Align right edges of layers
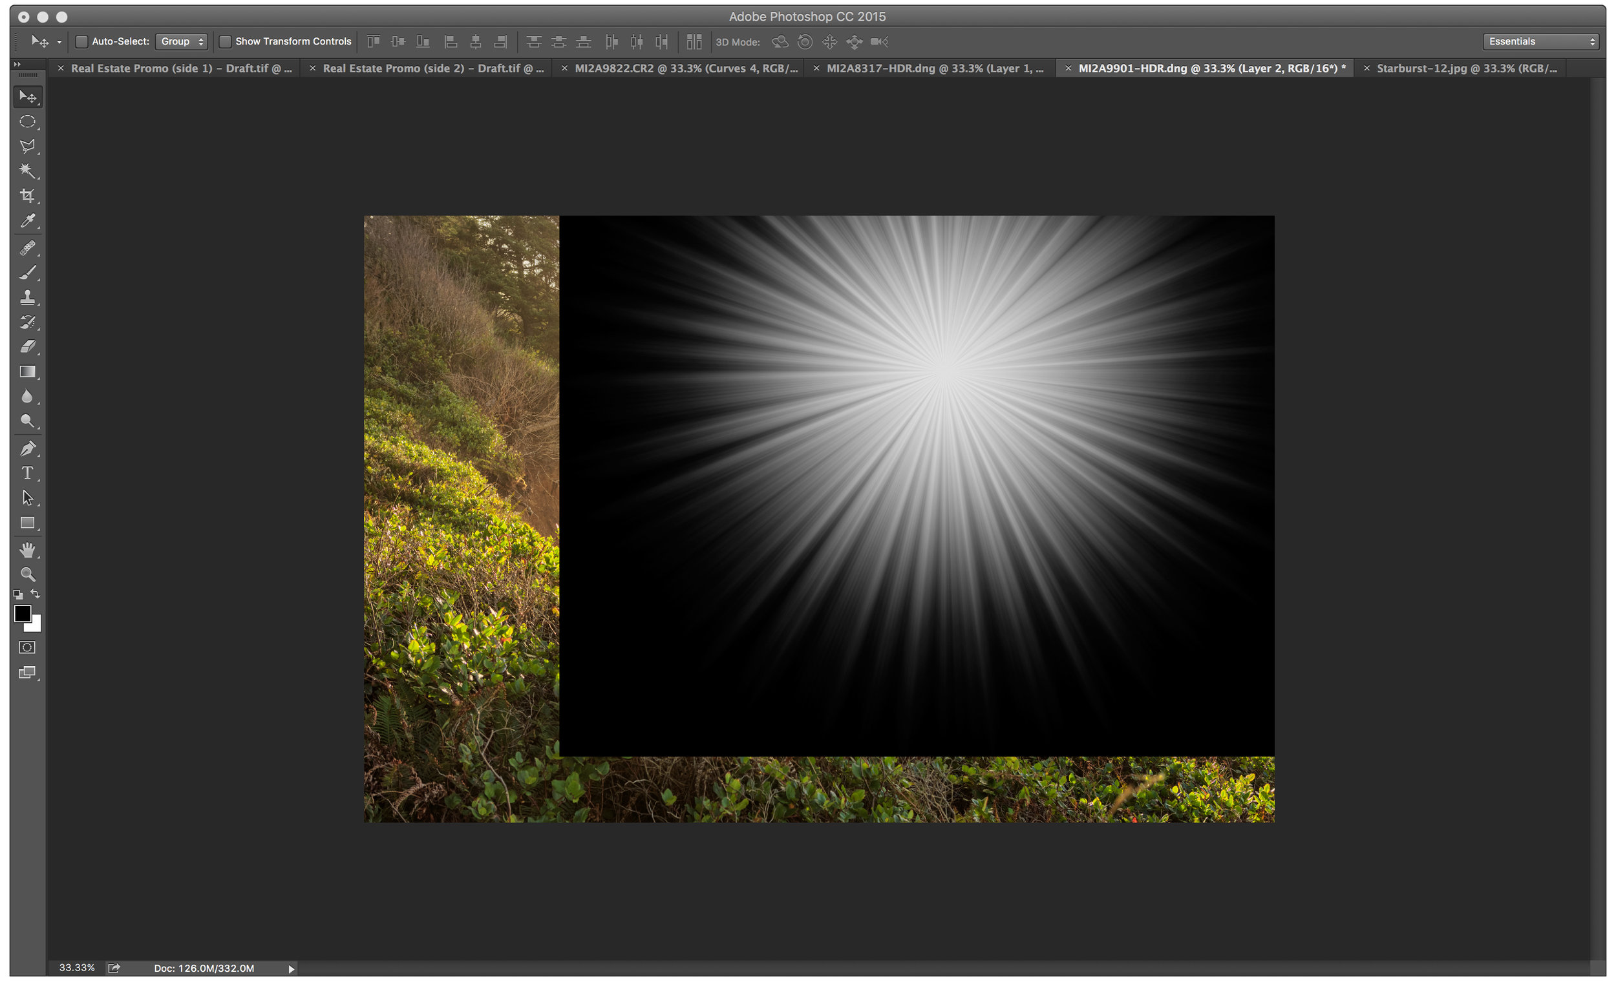Viewport: 1616px width, 986px height. pyautogui.click(x=500, y=42)
